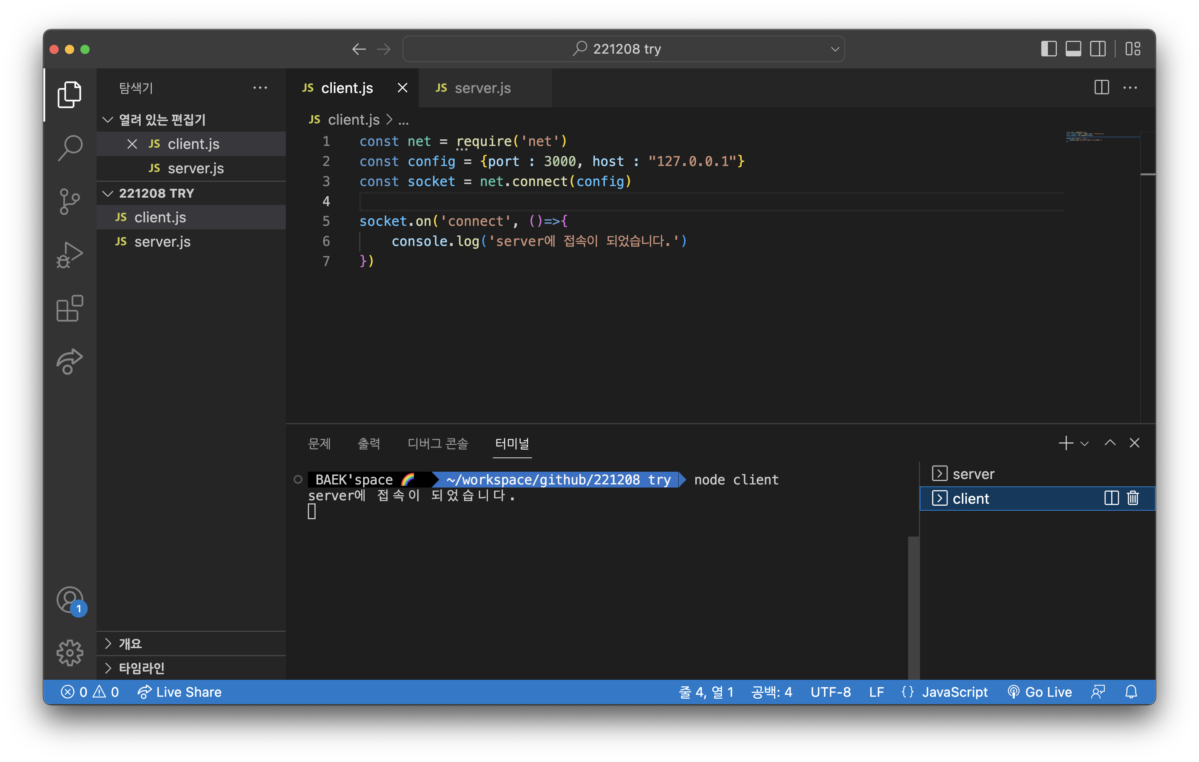Toggle the primary side bar layout button
Image resolution: width=1199 pixels, height=762 pixels.
(x=1049, y=49)
